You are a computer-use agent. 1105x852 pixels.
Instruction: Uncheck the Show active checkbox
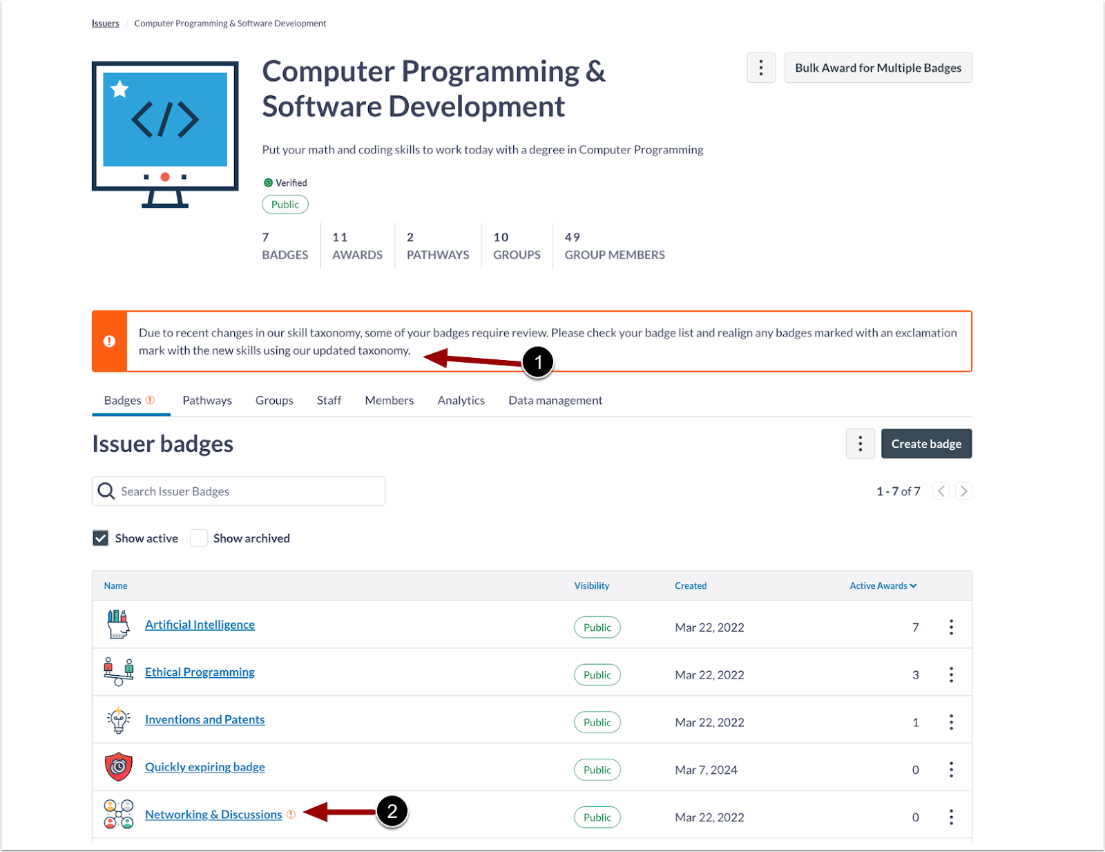pyautogui.click(x=101, y=538)
